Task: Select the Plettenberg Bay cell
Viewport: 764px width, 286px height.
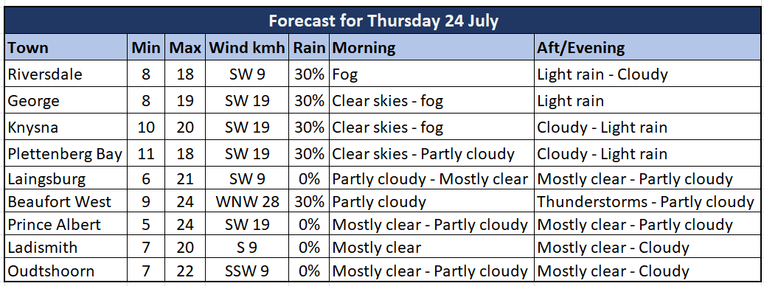Action: click(x=66, y=154)
